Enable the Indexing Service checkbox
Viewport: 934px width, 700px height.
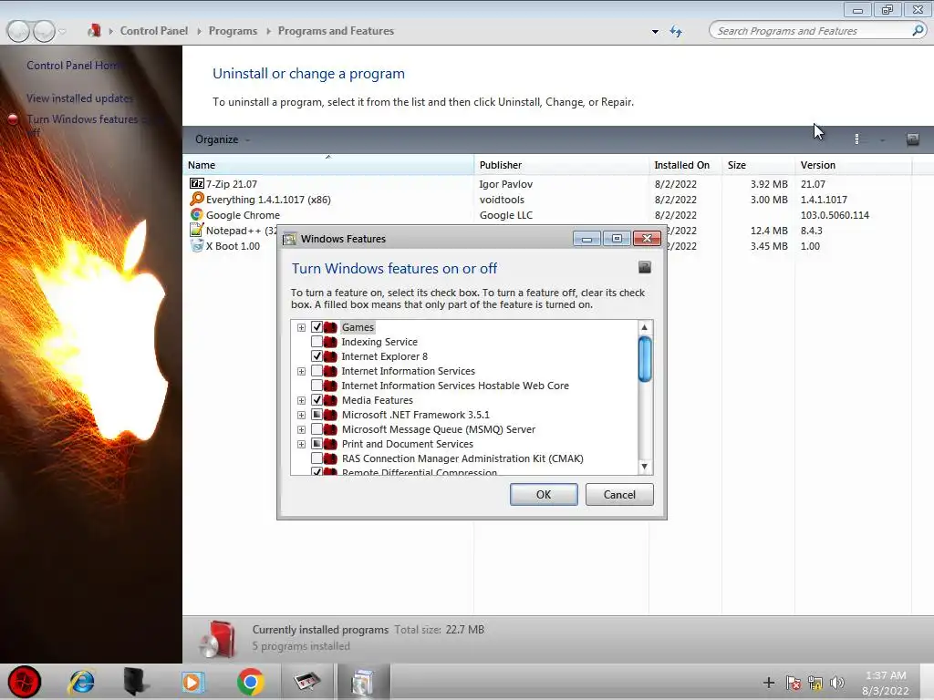click(x=317, y=342)
